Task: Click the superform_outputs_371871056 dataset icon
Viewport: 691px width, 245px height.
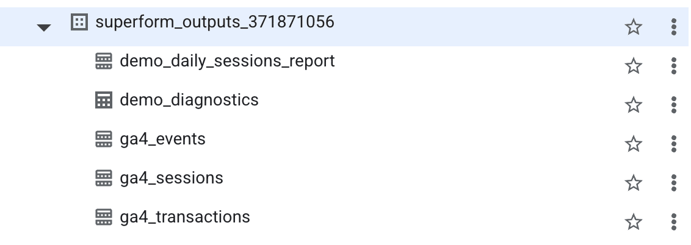Action: tap(79, 23)
